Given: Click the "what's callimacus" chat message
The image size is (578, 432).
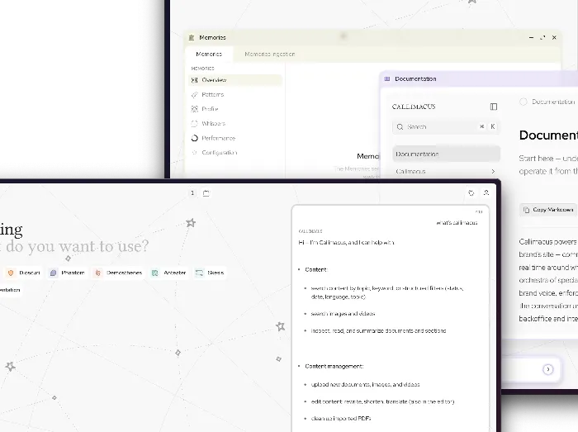Looking at the screenshot, I should (x=457, y=223).
